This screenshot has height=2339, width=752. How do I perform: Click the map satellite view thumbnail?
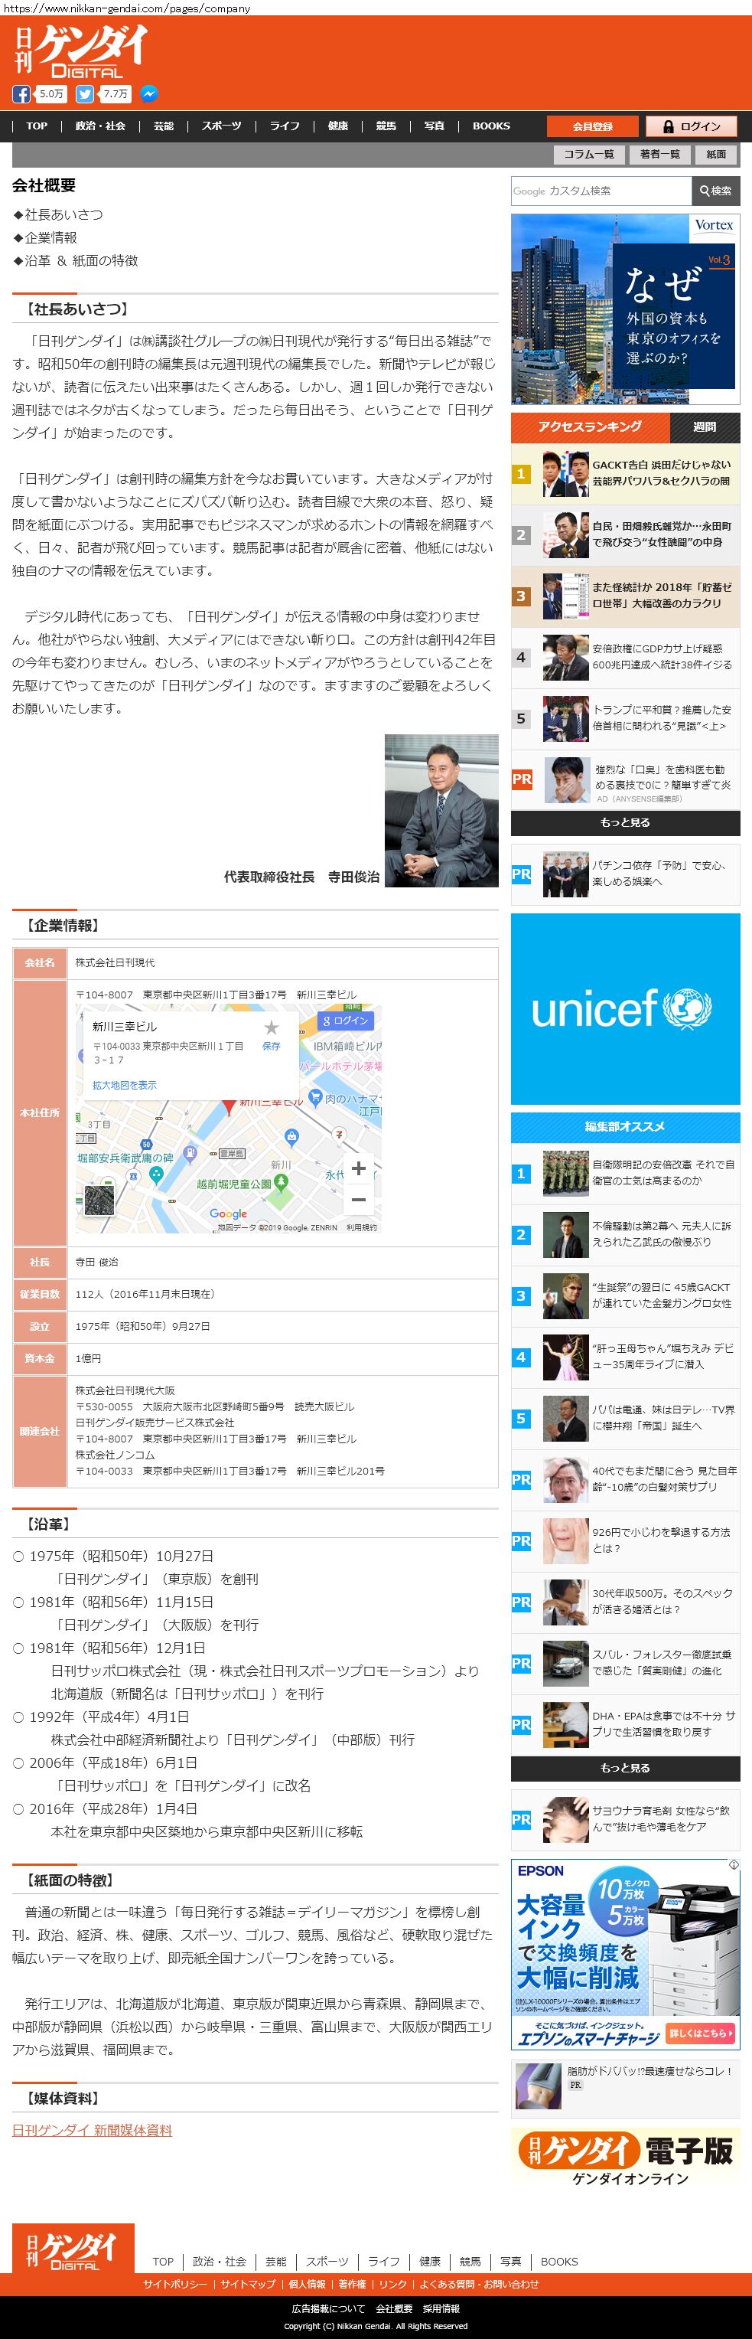(98, 1200)
